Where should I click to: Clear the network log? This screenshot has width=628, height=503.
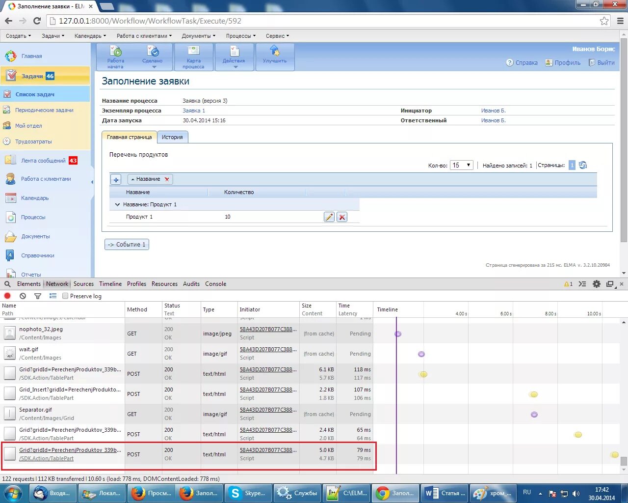coord(23,296)
